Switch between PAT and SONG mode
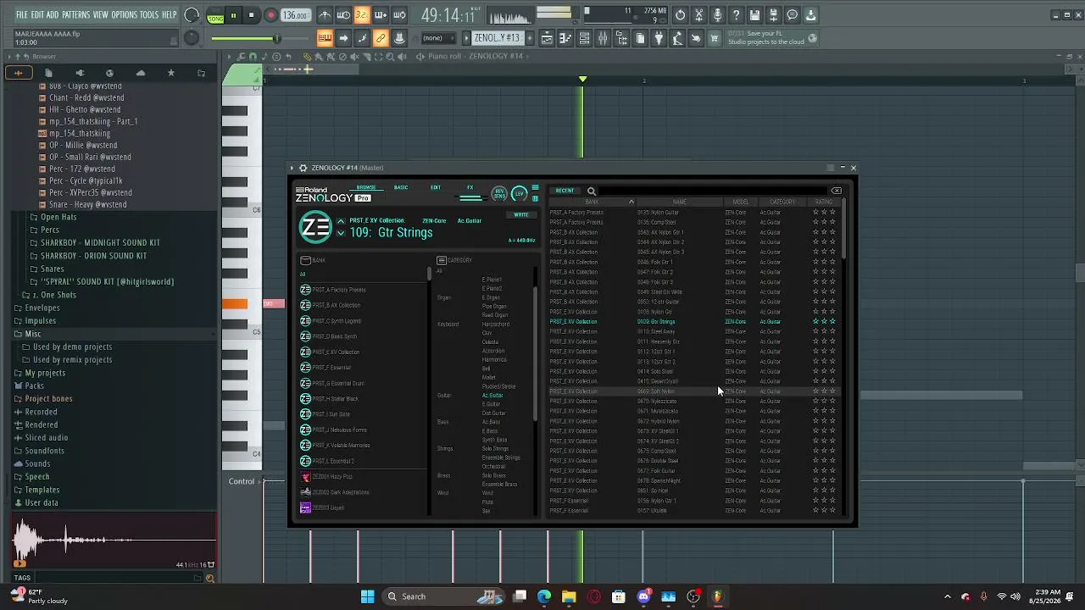The height and width of the screenshot is (610, 1085). [x=215, y=15]
